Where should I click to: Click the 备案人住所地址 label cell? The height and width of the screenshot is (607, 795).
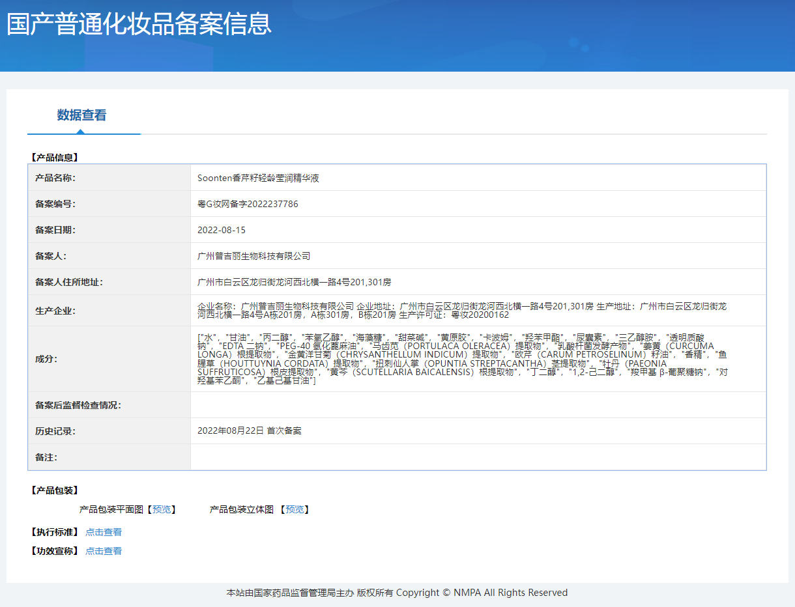pos(109,282)
